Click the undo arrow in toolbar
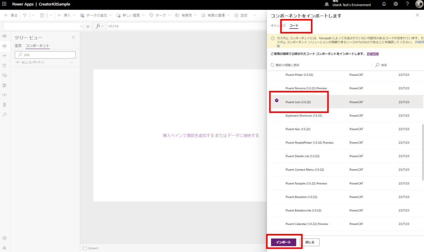The height and width of the screenshot is (252, 424). [x=25, y=15]
